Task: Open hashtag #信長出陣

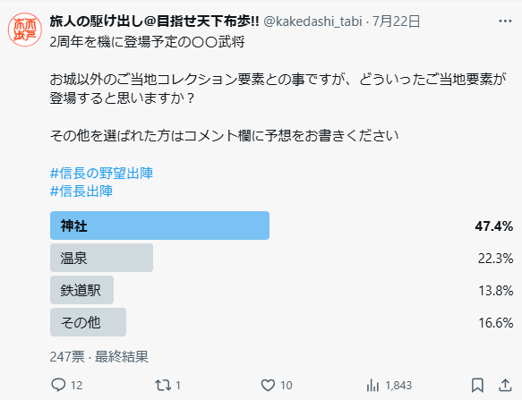Action: (81, 191)
